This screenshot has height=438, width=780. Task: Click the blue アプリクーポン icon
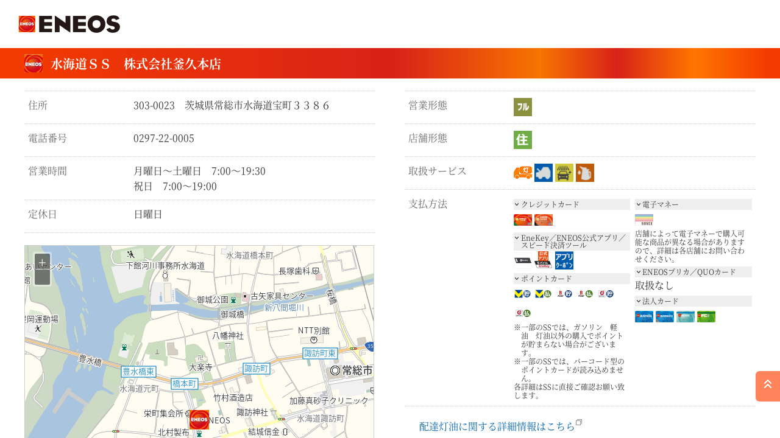[x=564, y=260]
